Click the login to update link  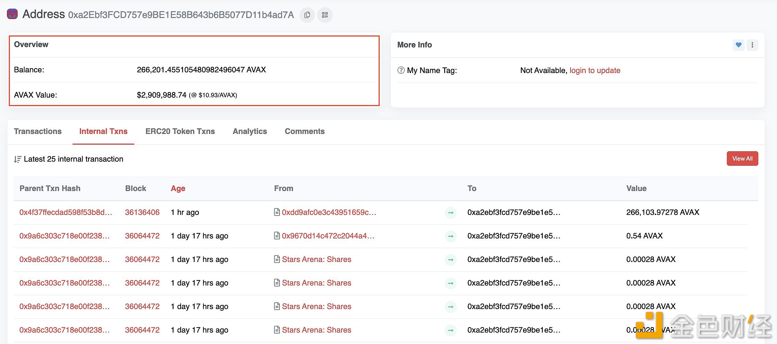pyautogui.click(x=595, y=70)
